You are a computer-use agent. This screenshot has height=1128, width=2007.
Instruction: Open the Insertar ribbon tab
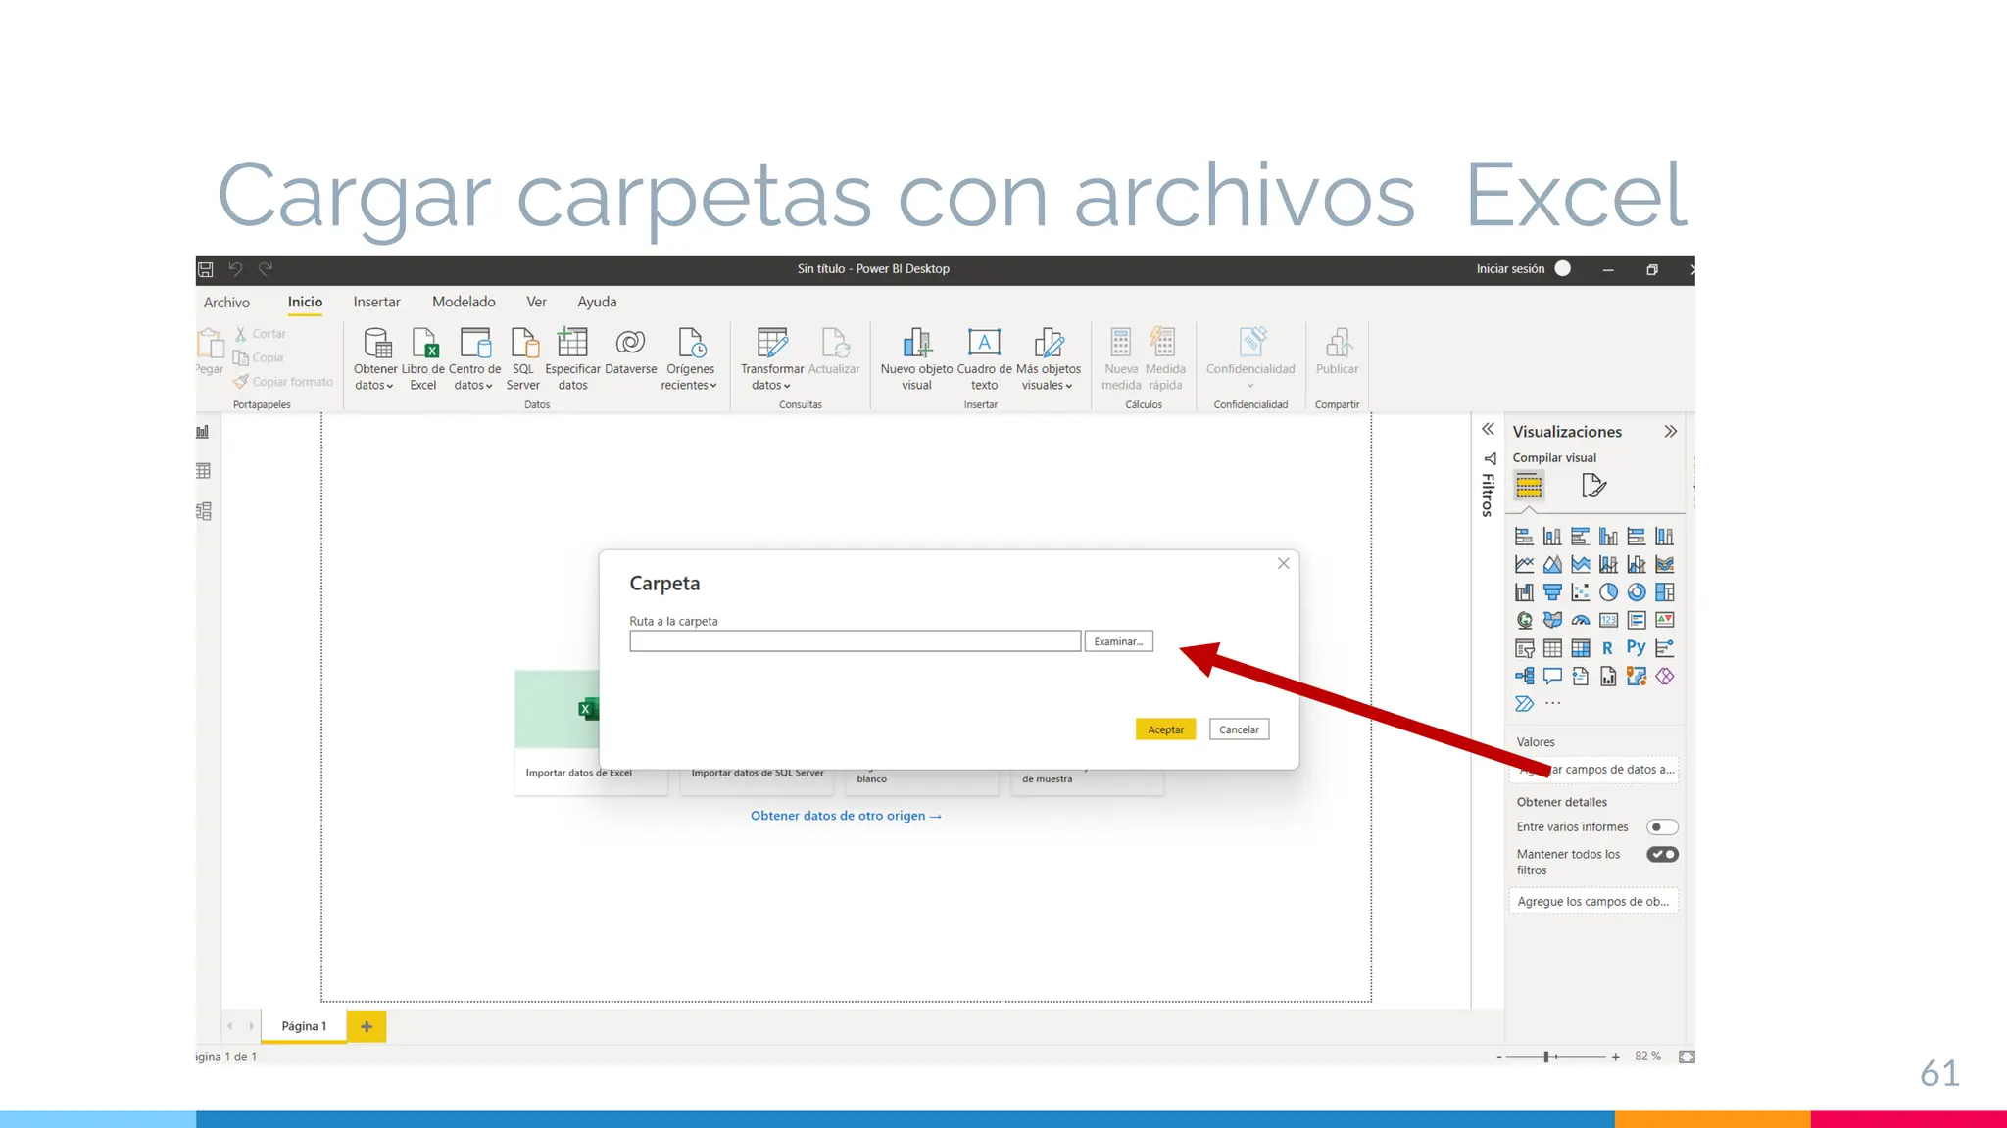pyautogui.click(x=376, y=303)
